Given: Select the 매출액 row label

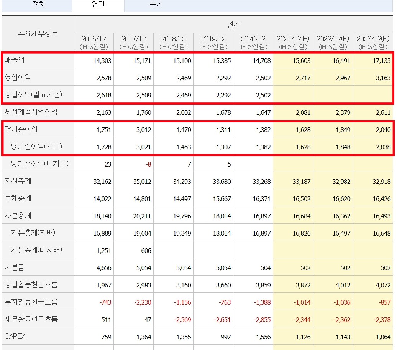Looking at the screenshot, I should pyautogui.click(x=15, y=60).
